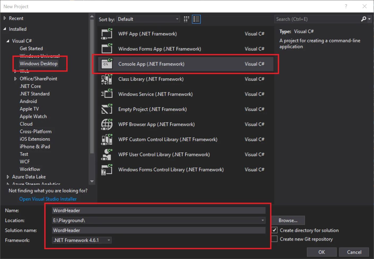Screen dimensions: 374x259
Task: Click the Search (Ctrl+E) box
Action: (x=317, y=19)
